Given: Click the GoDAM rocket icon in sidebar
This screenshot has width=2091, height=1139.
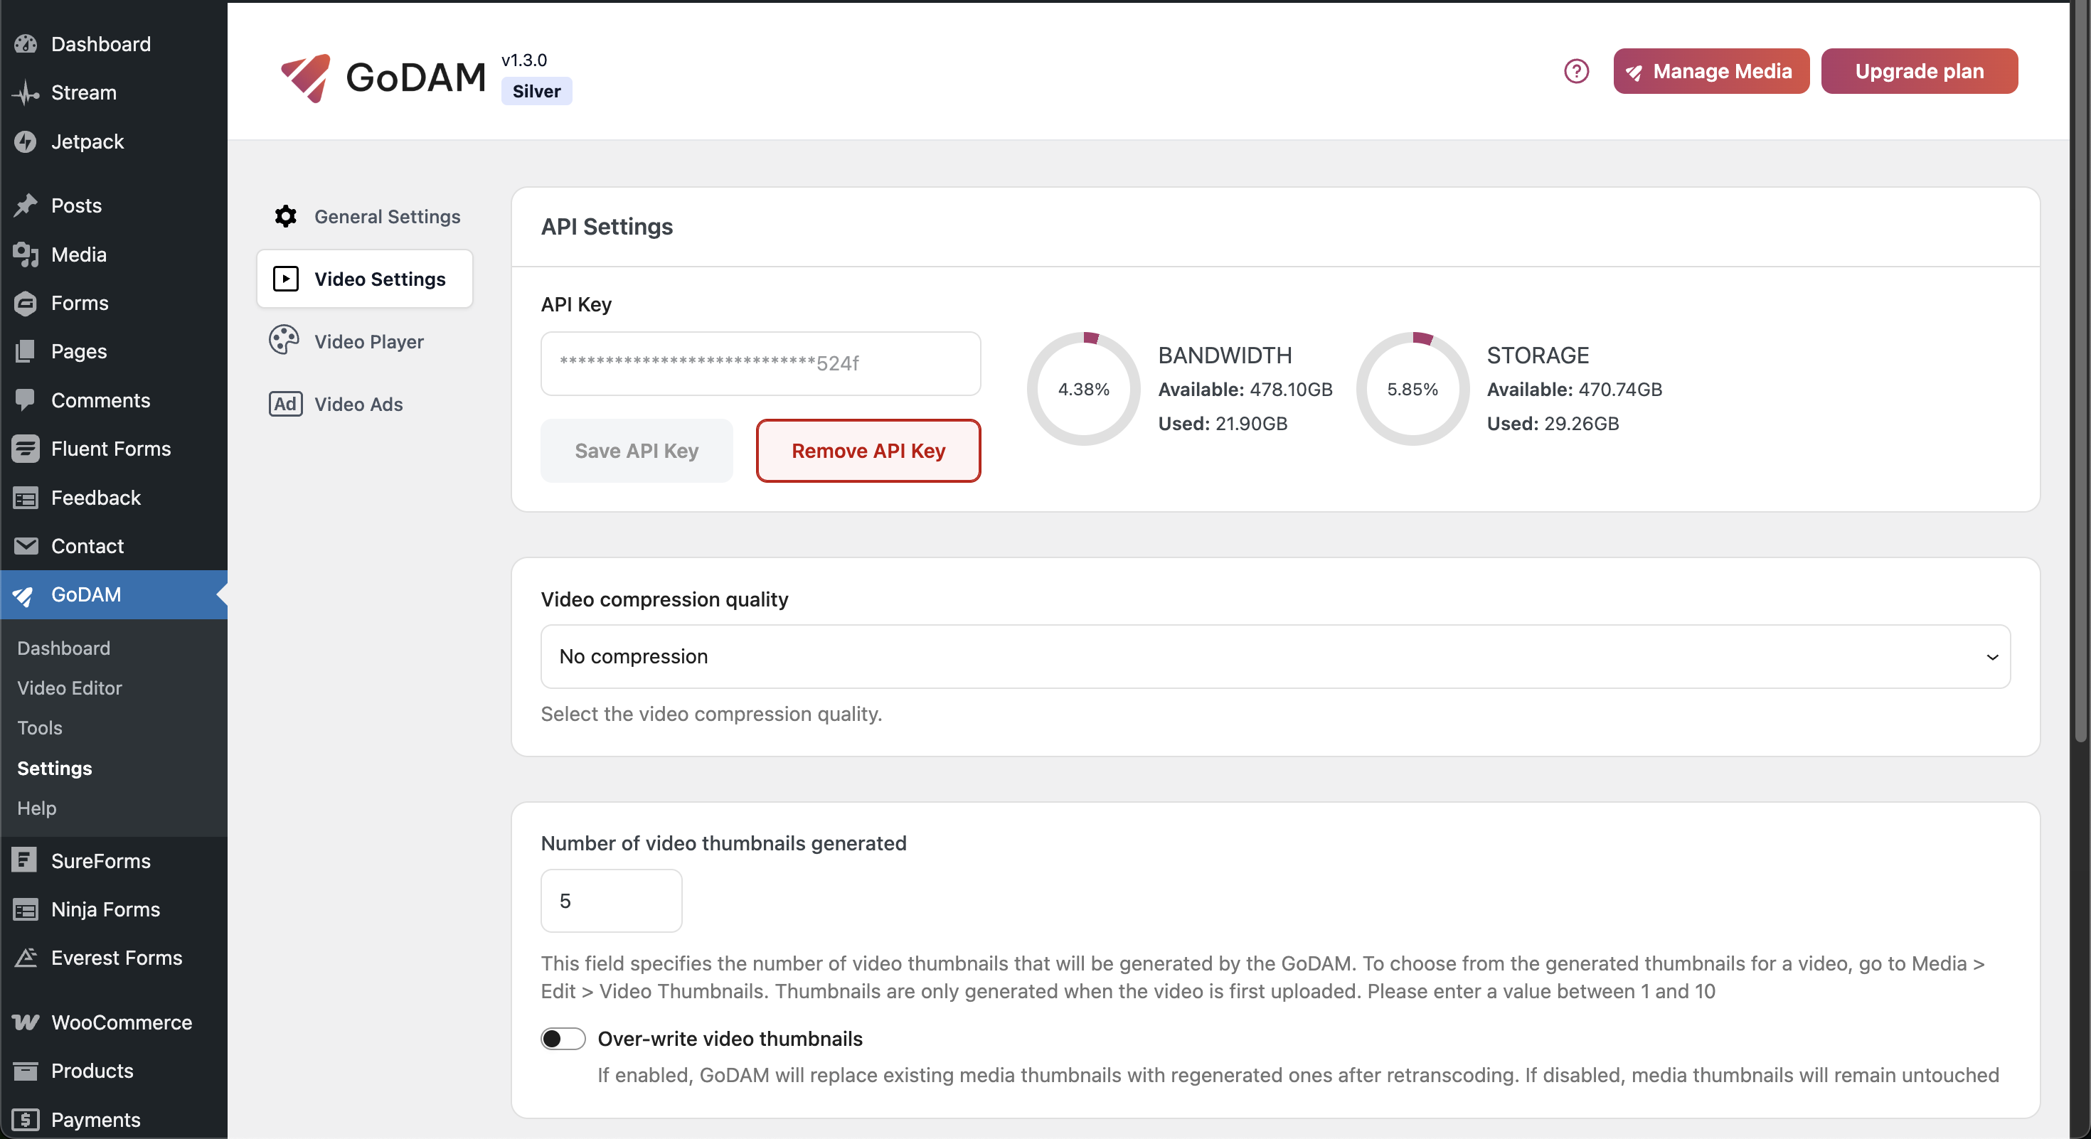Looking at the screenshot, I should 23,596.
